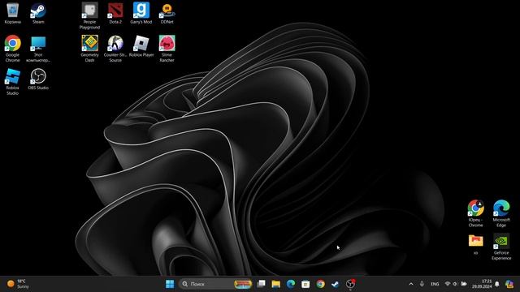Open Steam from the taskbar

(336, 284)
